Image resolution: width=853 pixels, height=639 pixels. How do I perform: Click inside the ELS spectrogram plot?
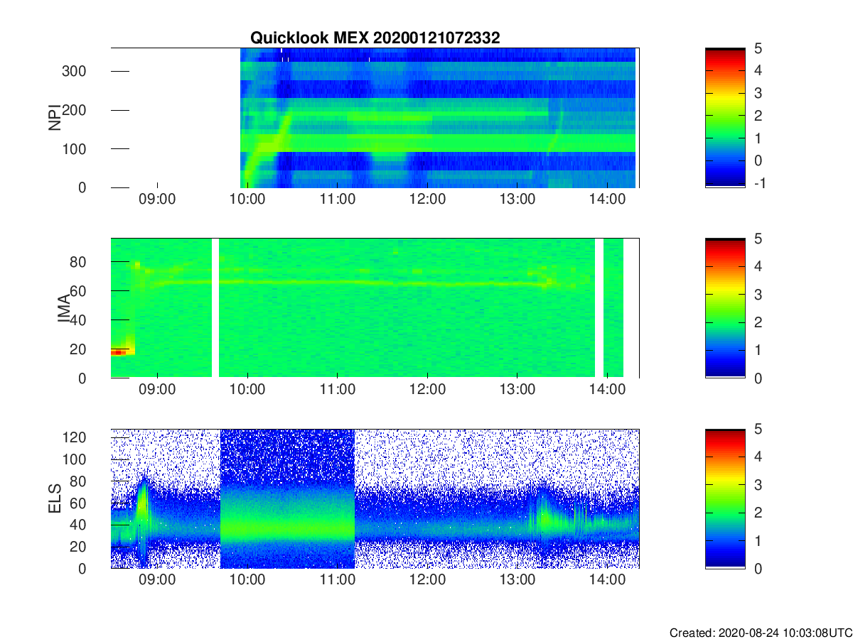coord(375,498)
